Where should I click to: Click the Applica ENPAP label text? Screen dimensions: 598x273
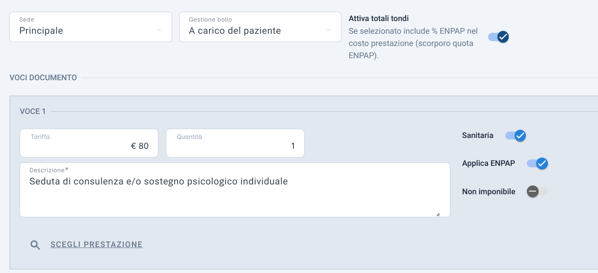pyautogui.click(x=489, y=163)
